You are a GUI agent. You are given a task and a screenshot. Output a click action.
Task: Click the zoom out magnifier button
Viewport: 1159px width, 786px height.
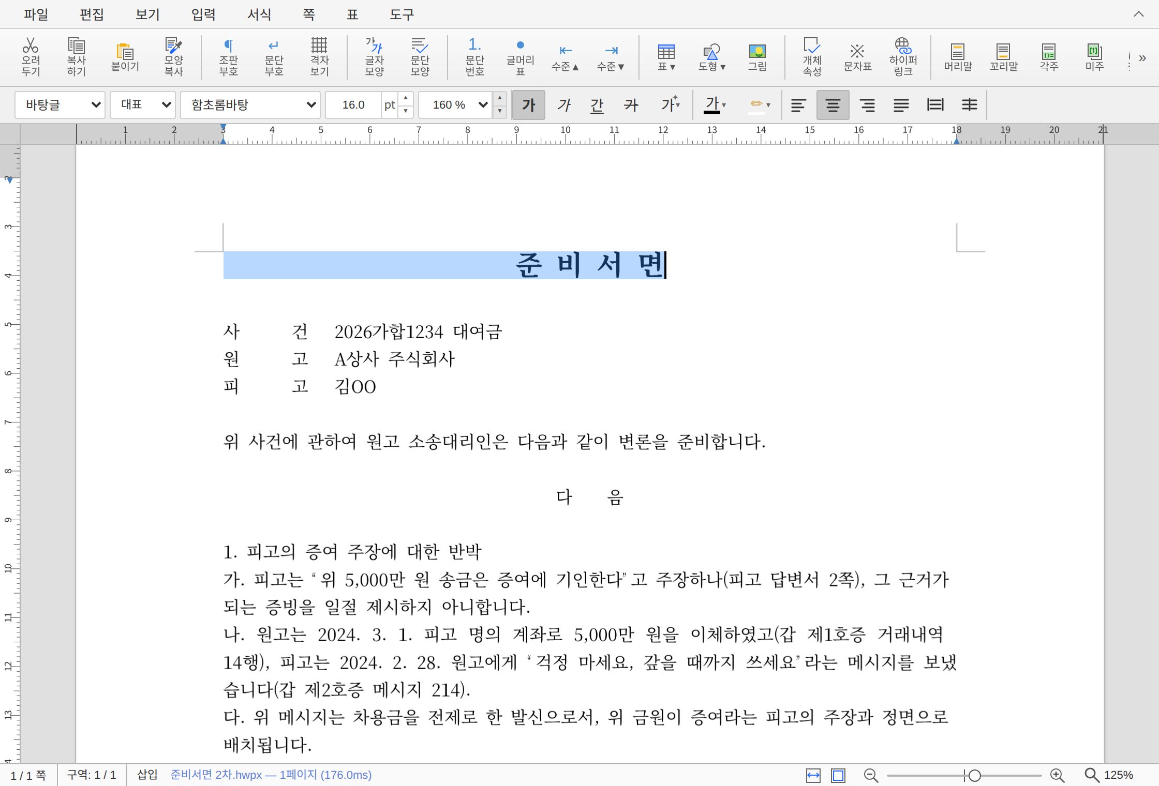pyautogui.click(x=871, y=775)
